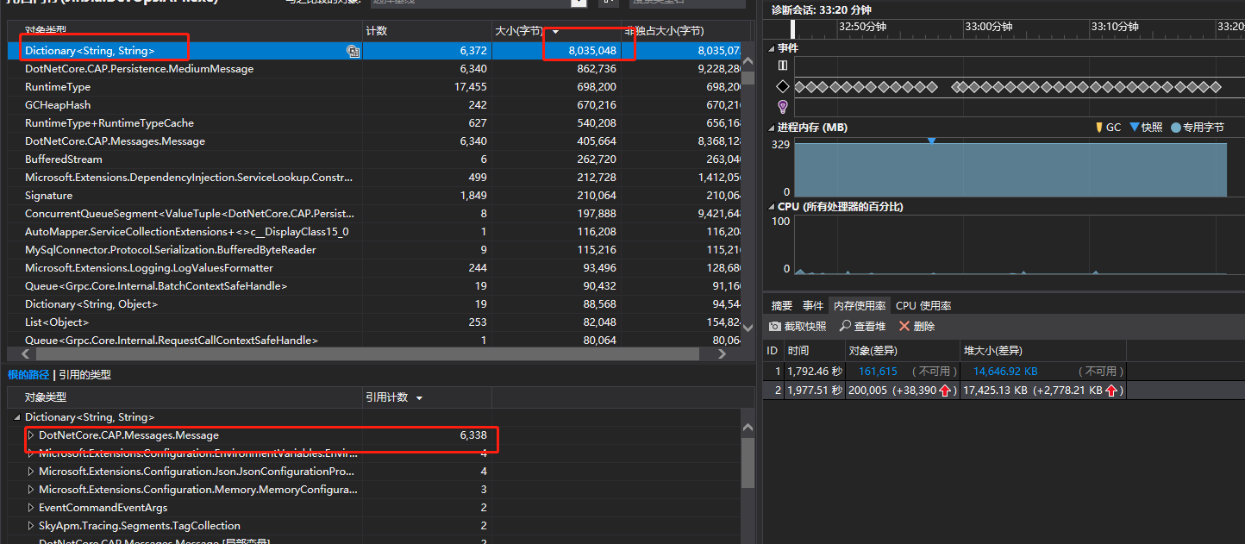Expand the SkyApm.Tracing.Segments.TagCollection node
Screen dimensions: 1245x544
click(31, 526)
